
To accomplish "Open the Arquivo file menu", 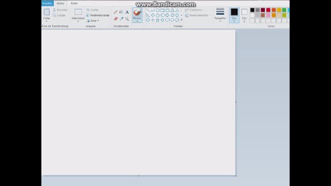I will tap(47, 3).
